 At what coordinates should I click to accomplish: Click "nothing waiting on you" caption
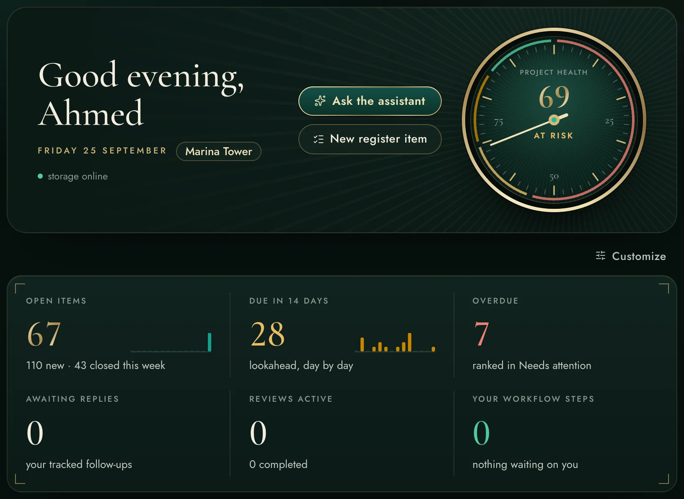click(525, 465)
